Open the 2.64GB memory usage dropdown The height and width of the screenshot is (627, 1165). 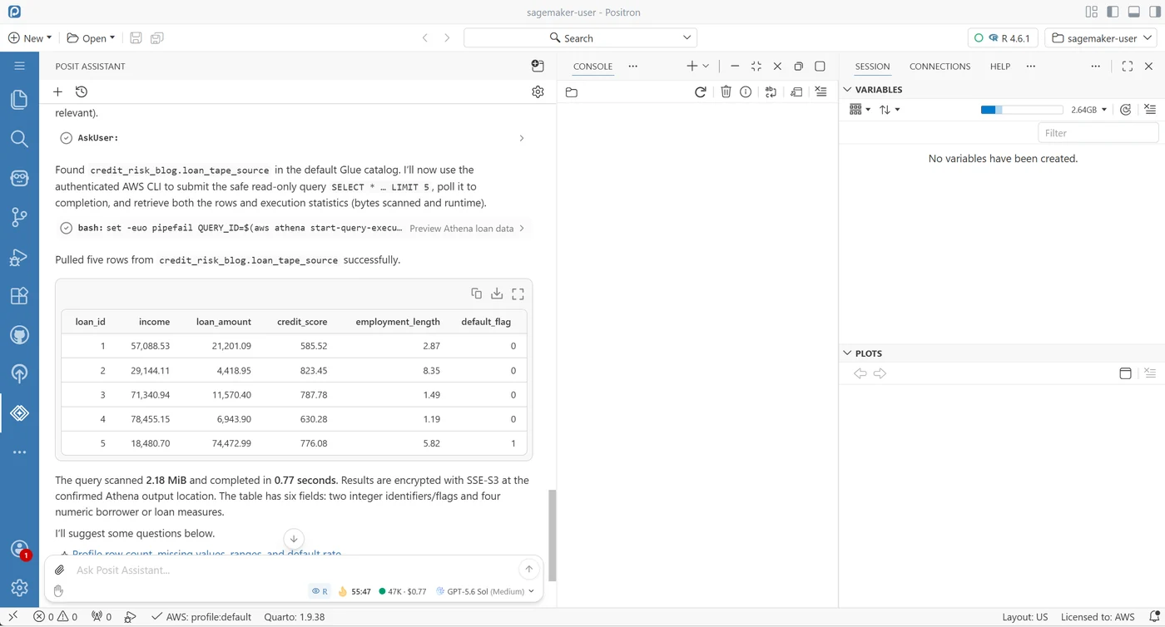coord(1089,110)
